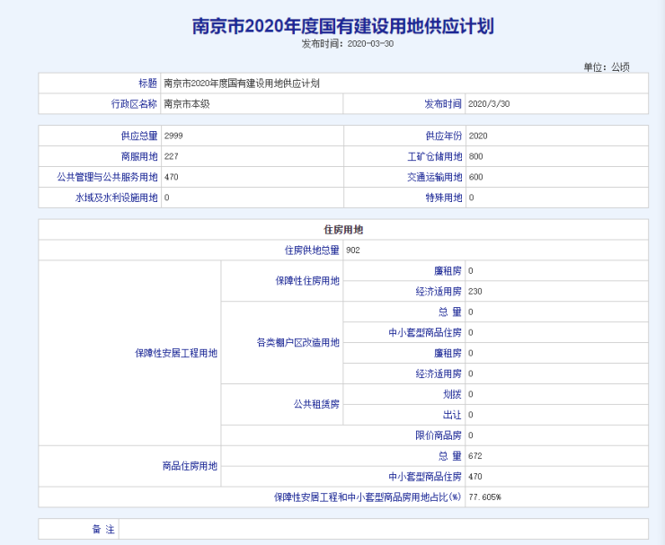This screenshot has width=665, height=545.
Task: Click the 总量 label under 各类棚户区改造用地
Action: click(449, 312)
